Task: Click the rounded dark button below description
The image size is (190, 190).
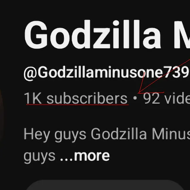Action: click(105, 185)
